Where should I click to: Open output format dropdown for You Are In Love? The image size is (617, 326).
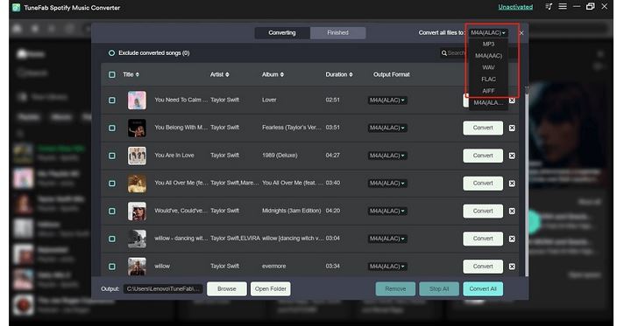coord(387,156)
